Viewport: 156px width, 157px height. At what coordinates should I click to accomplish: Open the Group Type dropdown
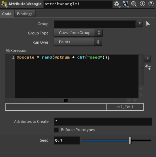(x=78, y=33)
